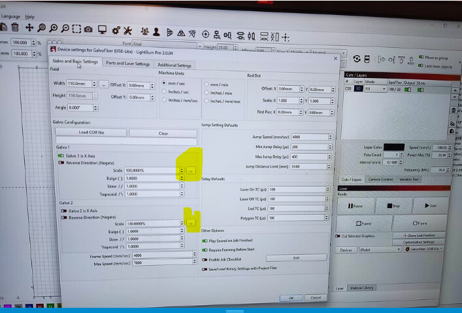
Task: Click the Distribute vertically spaced icon
Action: click(240, 36)
